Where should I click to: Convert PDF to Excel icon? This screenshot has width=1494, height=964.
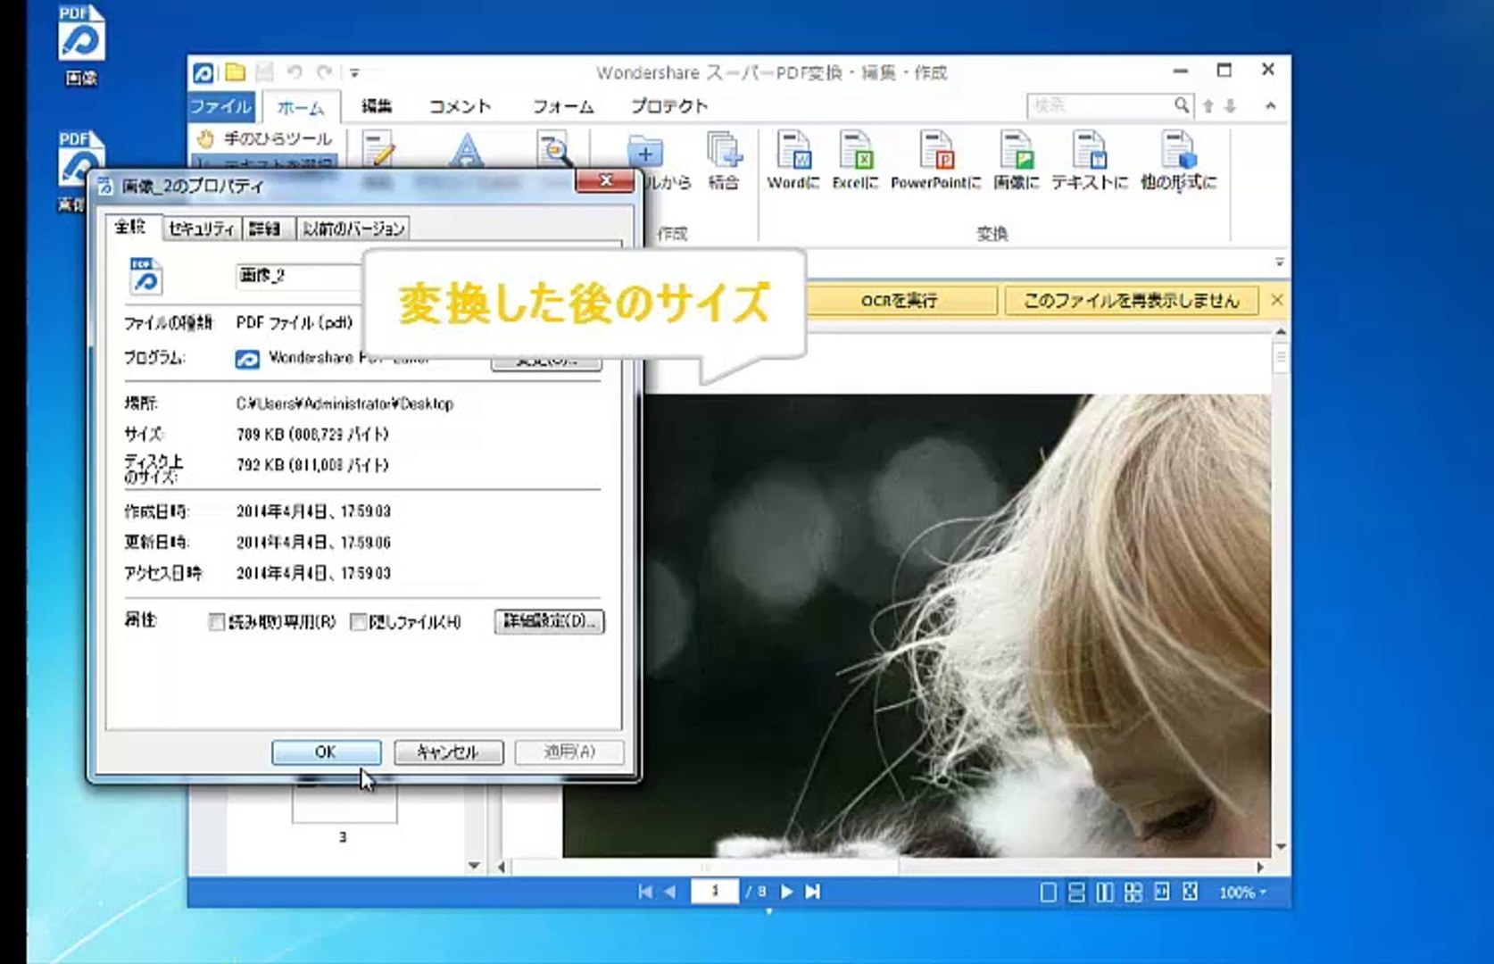tap(855, 152)
